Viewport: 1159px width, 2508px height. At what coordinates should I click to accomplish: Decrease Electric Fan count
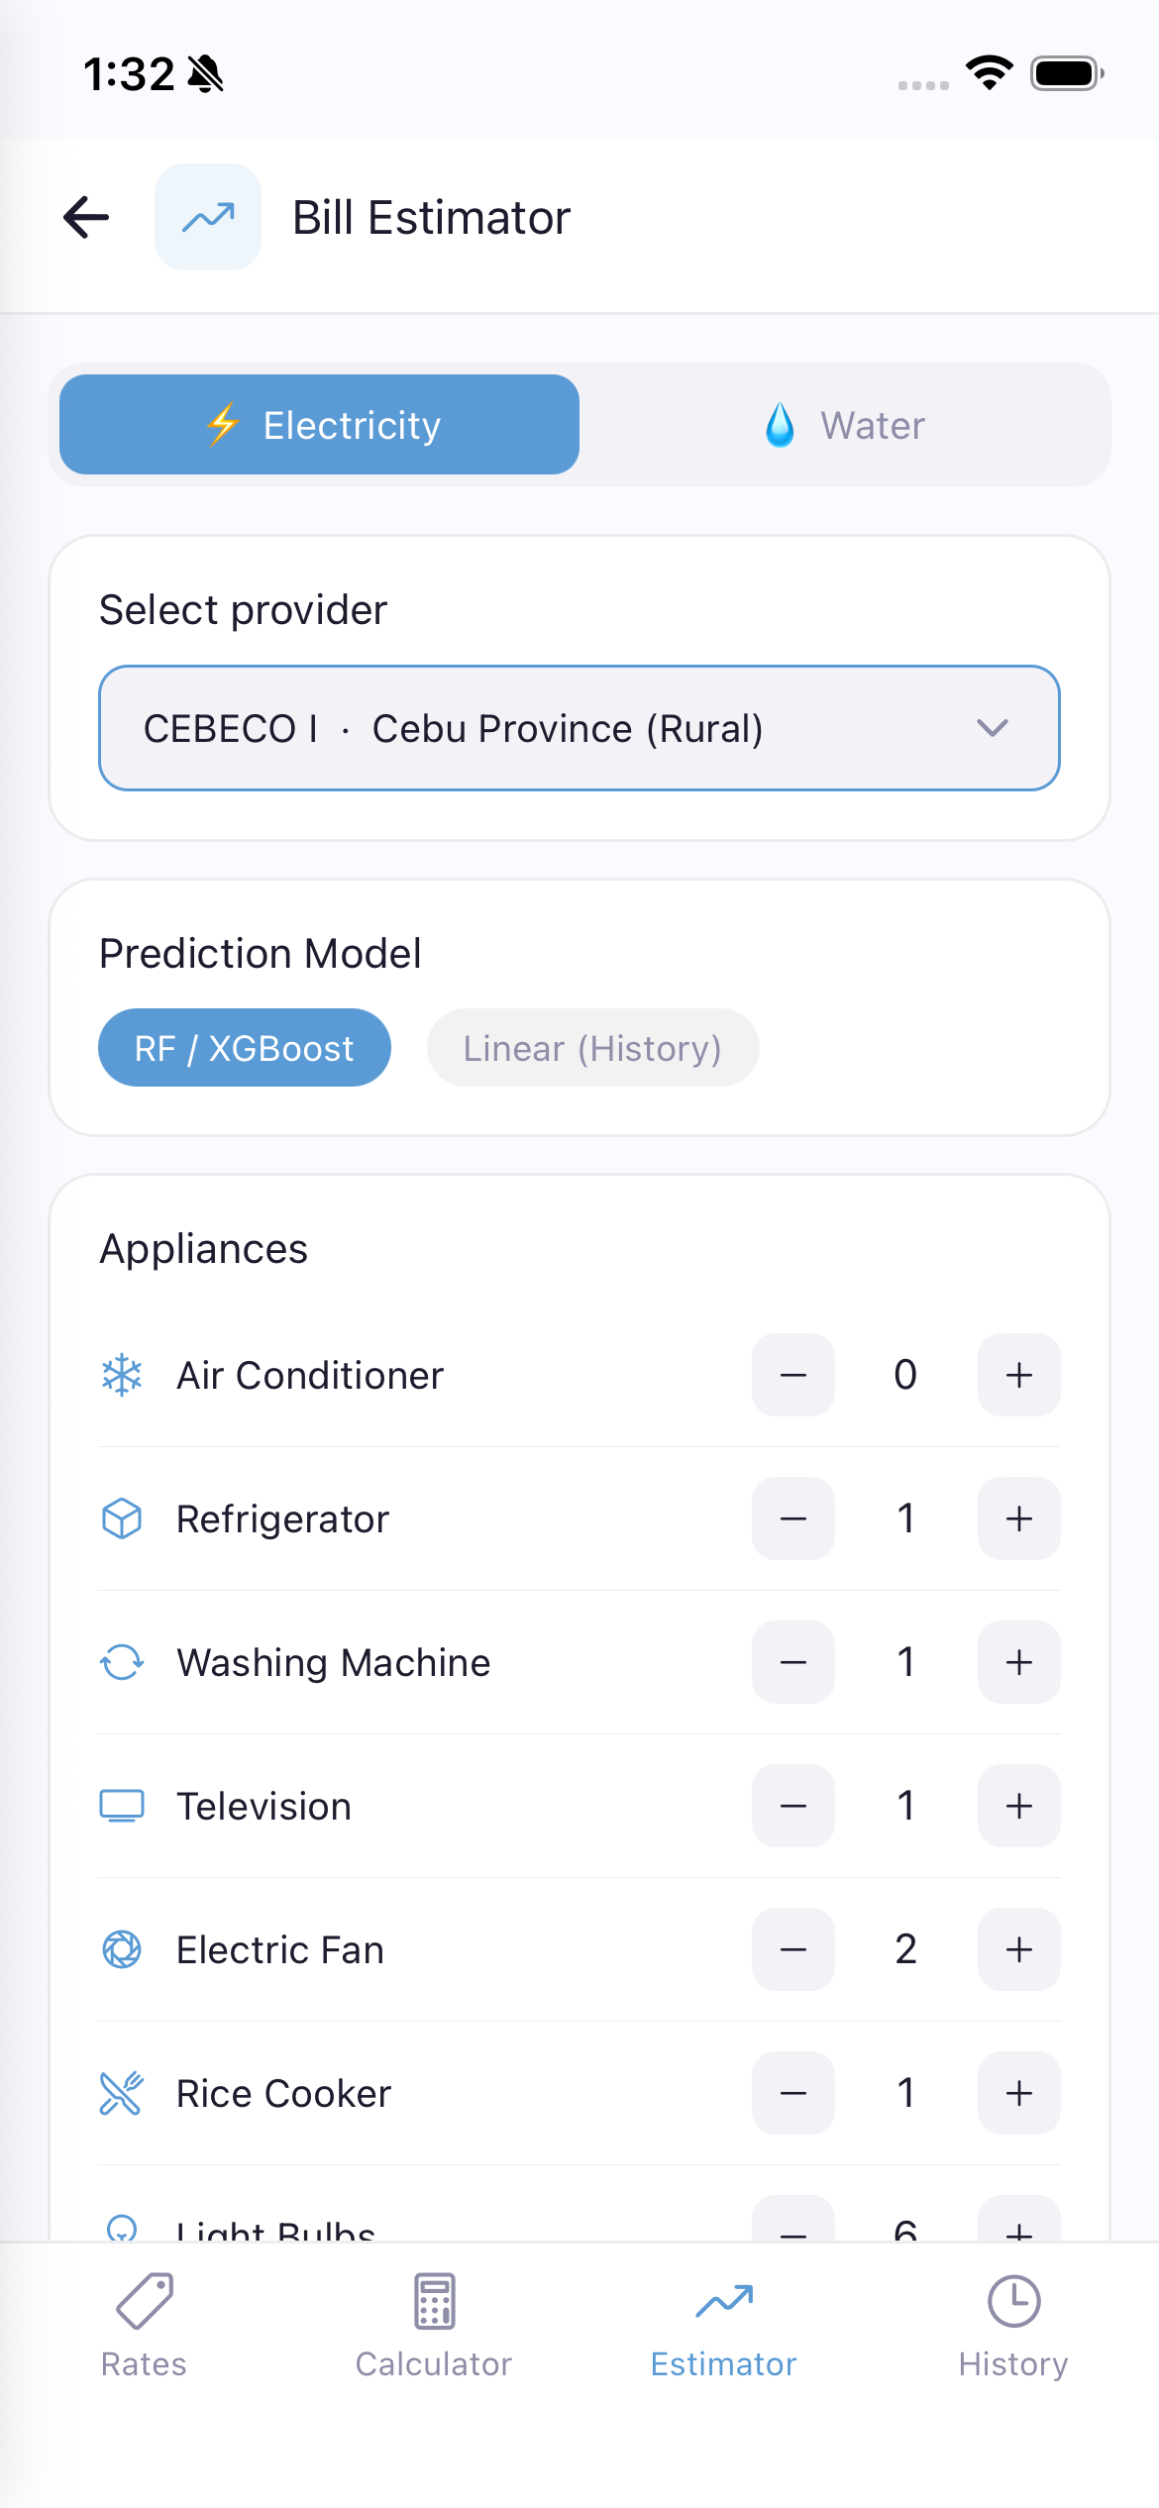click(792, 1949)
